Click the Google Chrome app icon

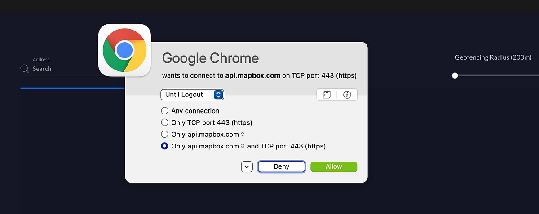tap(125, 50)
